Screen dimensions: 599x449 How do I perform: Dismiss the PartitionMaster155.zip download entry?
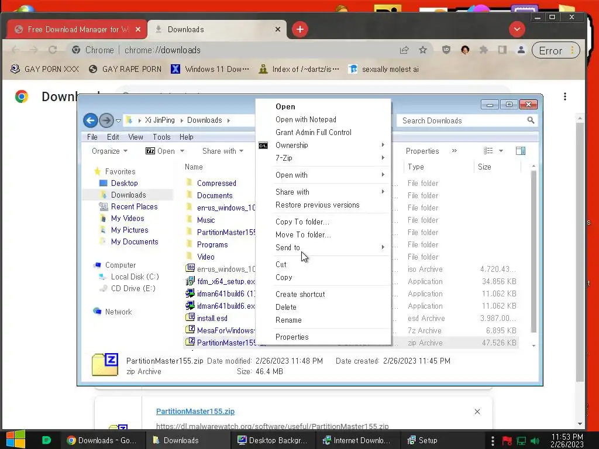tap(477, 412)
